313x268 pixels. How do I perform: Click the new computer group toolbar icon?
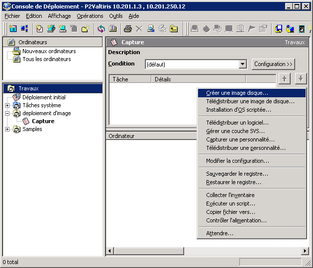coord(51,29)
